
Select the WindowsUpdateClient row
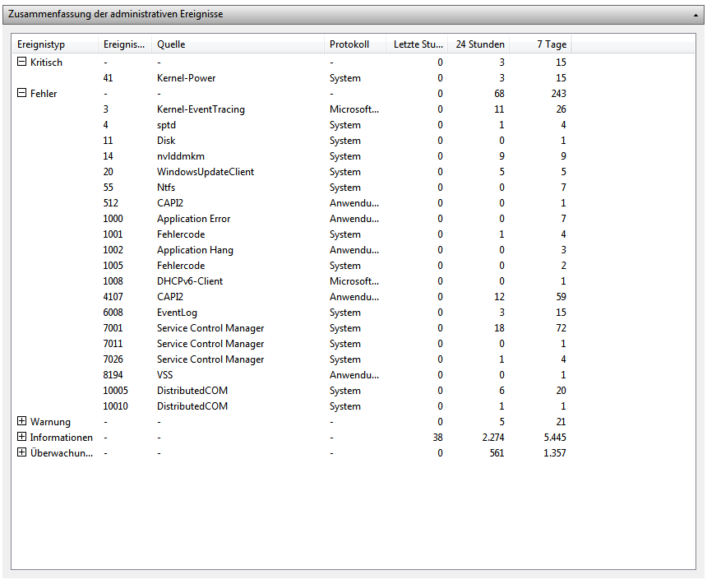(x=292, y=172)
